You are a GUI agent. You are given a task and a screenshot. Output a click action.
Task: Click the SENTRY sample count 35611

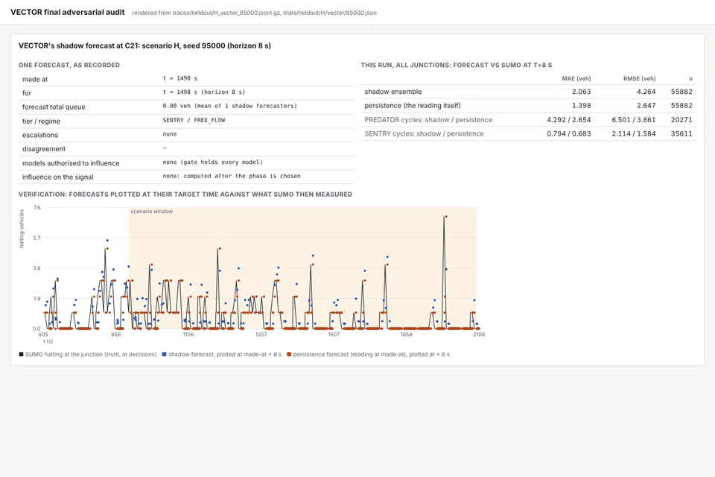pos(681,133)
